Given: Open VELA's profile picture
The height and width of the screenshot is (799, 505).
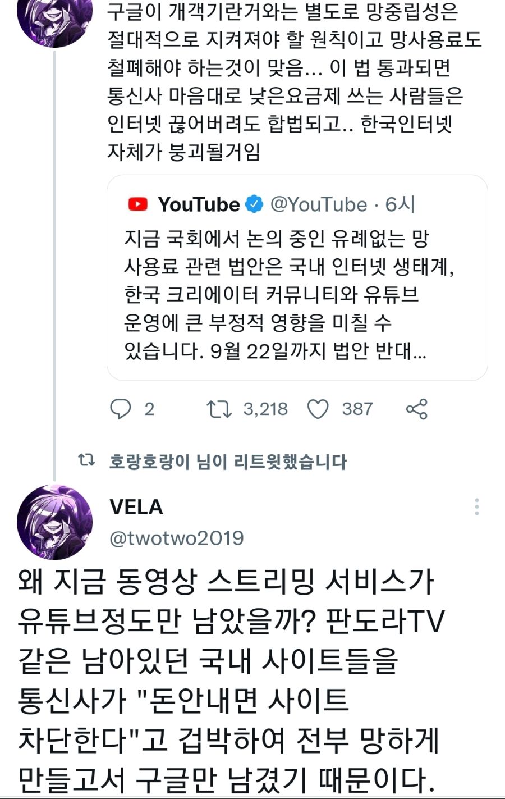Looking at the screenshot, I should [x=55, y=522].
